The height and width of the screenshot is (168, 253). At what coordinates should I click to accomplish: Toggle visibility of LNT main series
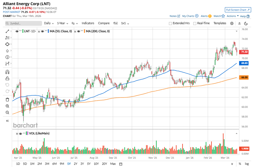tap(17, 31)
